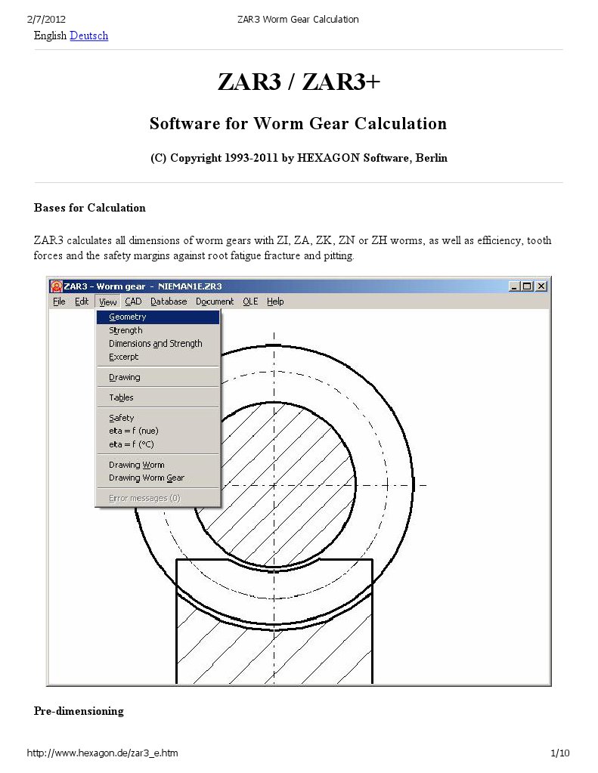
Task: Click the View menu
Action: 107,301
